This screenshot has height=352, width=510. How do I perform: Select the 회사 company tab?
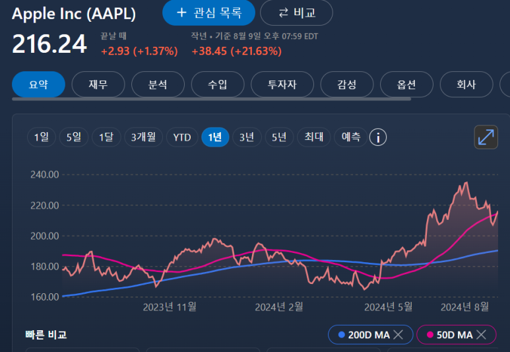[466, 85]
